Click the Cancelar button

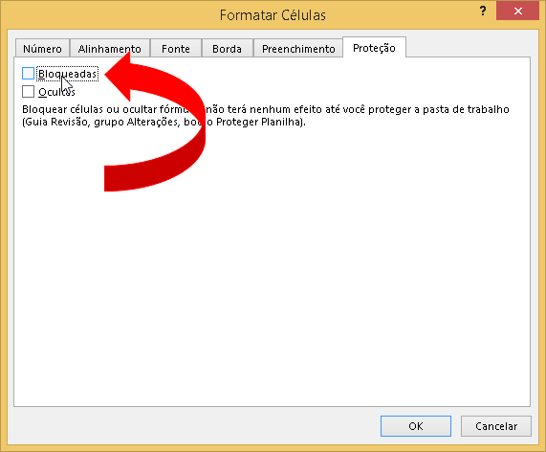point(496,426)
